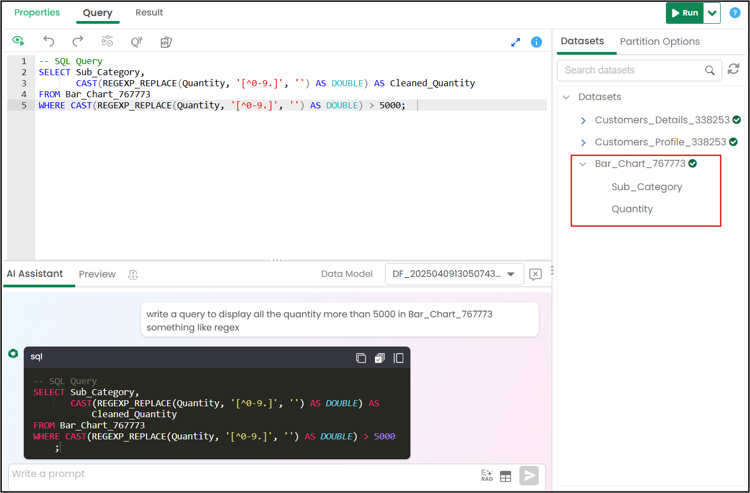Click the code snippets icon in toolbar
The image size is (750, 493).
pyautogui.click(x=166, y=42)
